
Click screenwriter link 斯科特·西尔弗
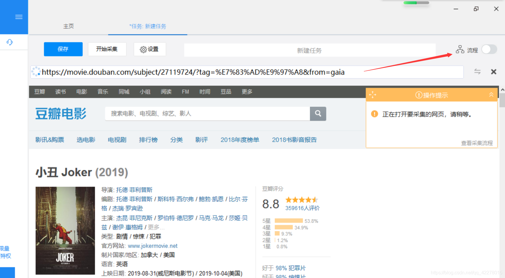click(176, 199)
